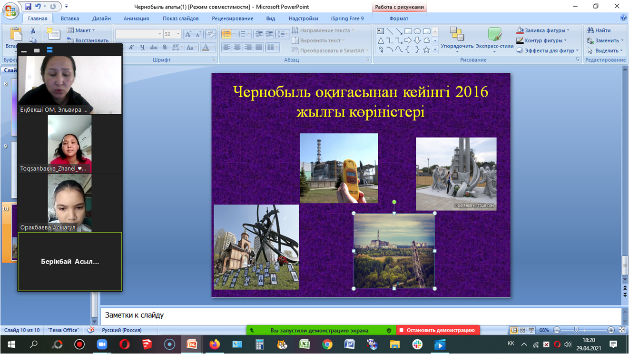
Task: Click the increase font size icon
Action: coord(188,34)
